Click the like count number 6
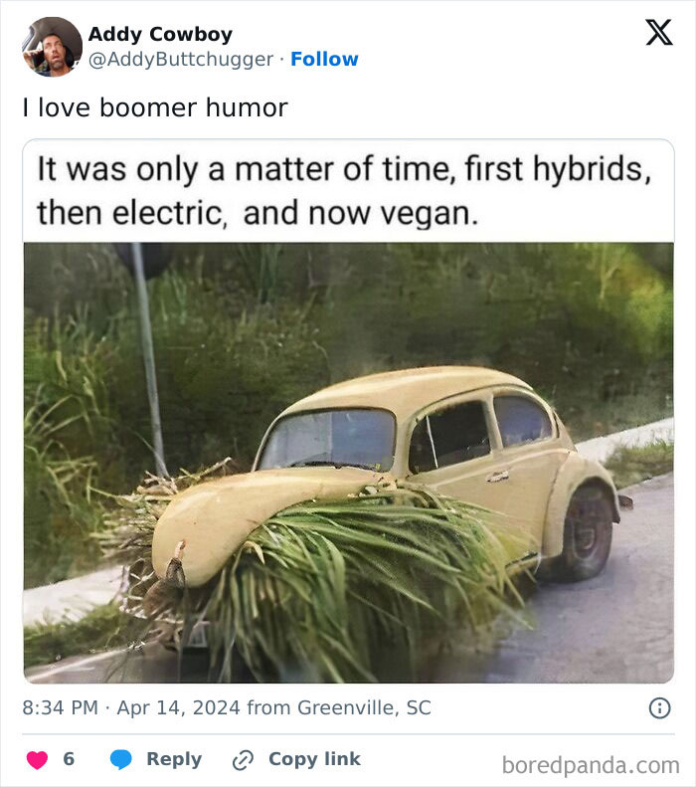Viewport: 696px width, 787px height. click(x=69, y=759)
